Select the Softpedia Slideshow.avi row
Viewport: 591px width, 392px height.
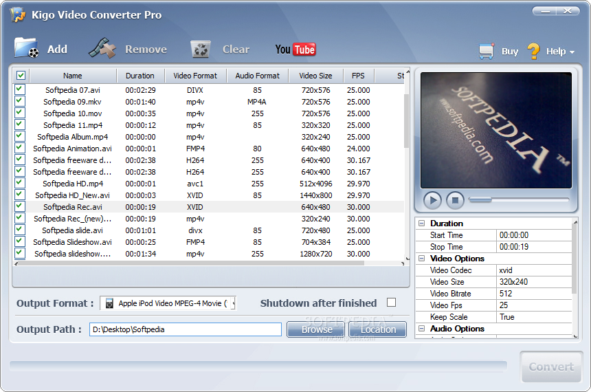209,242
